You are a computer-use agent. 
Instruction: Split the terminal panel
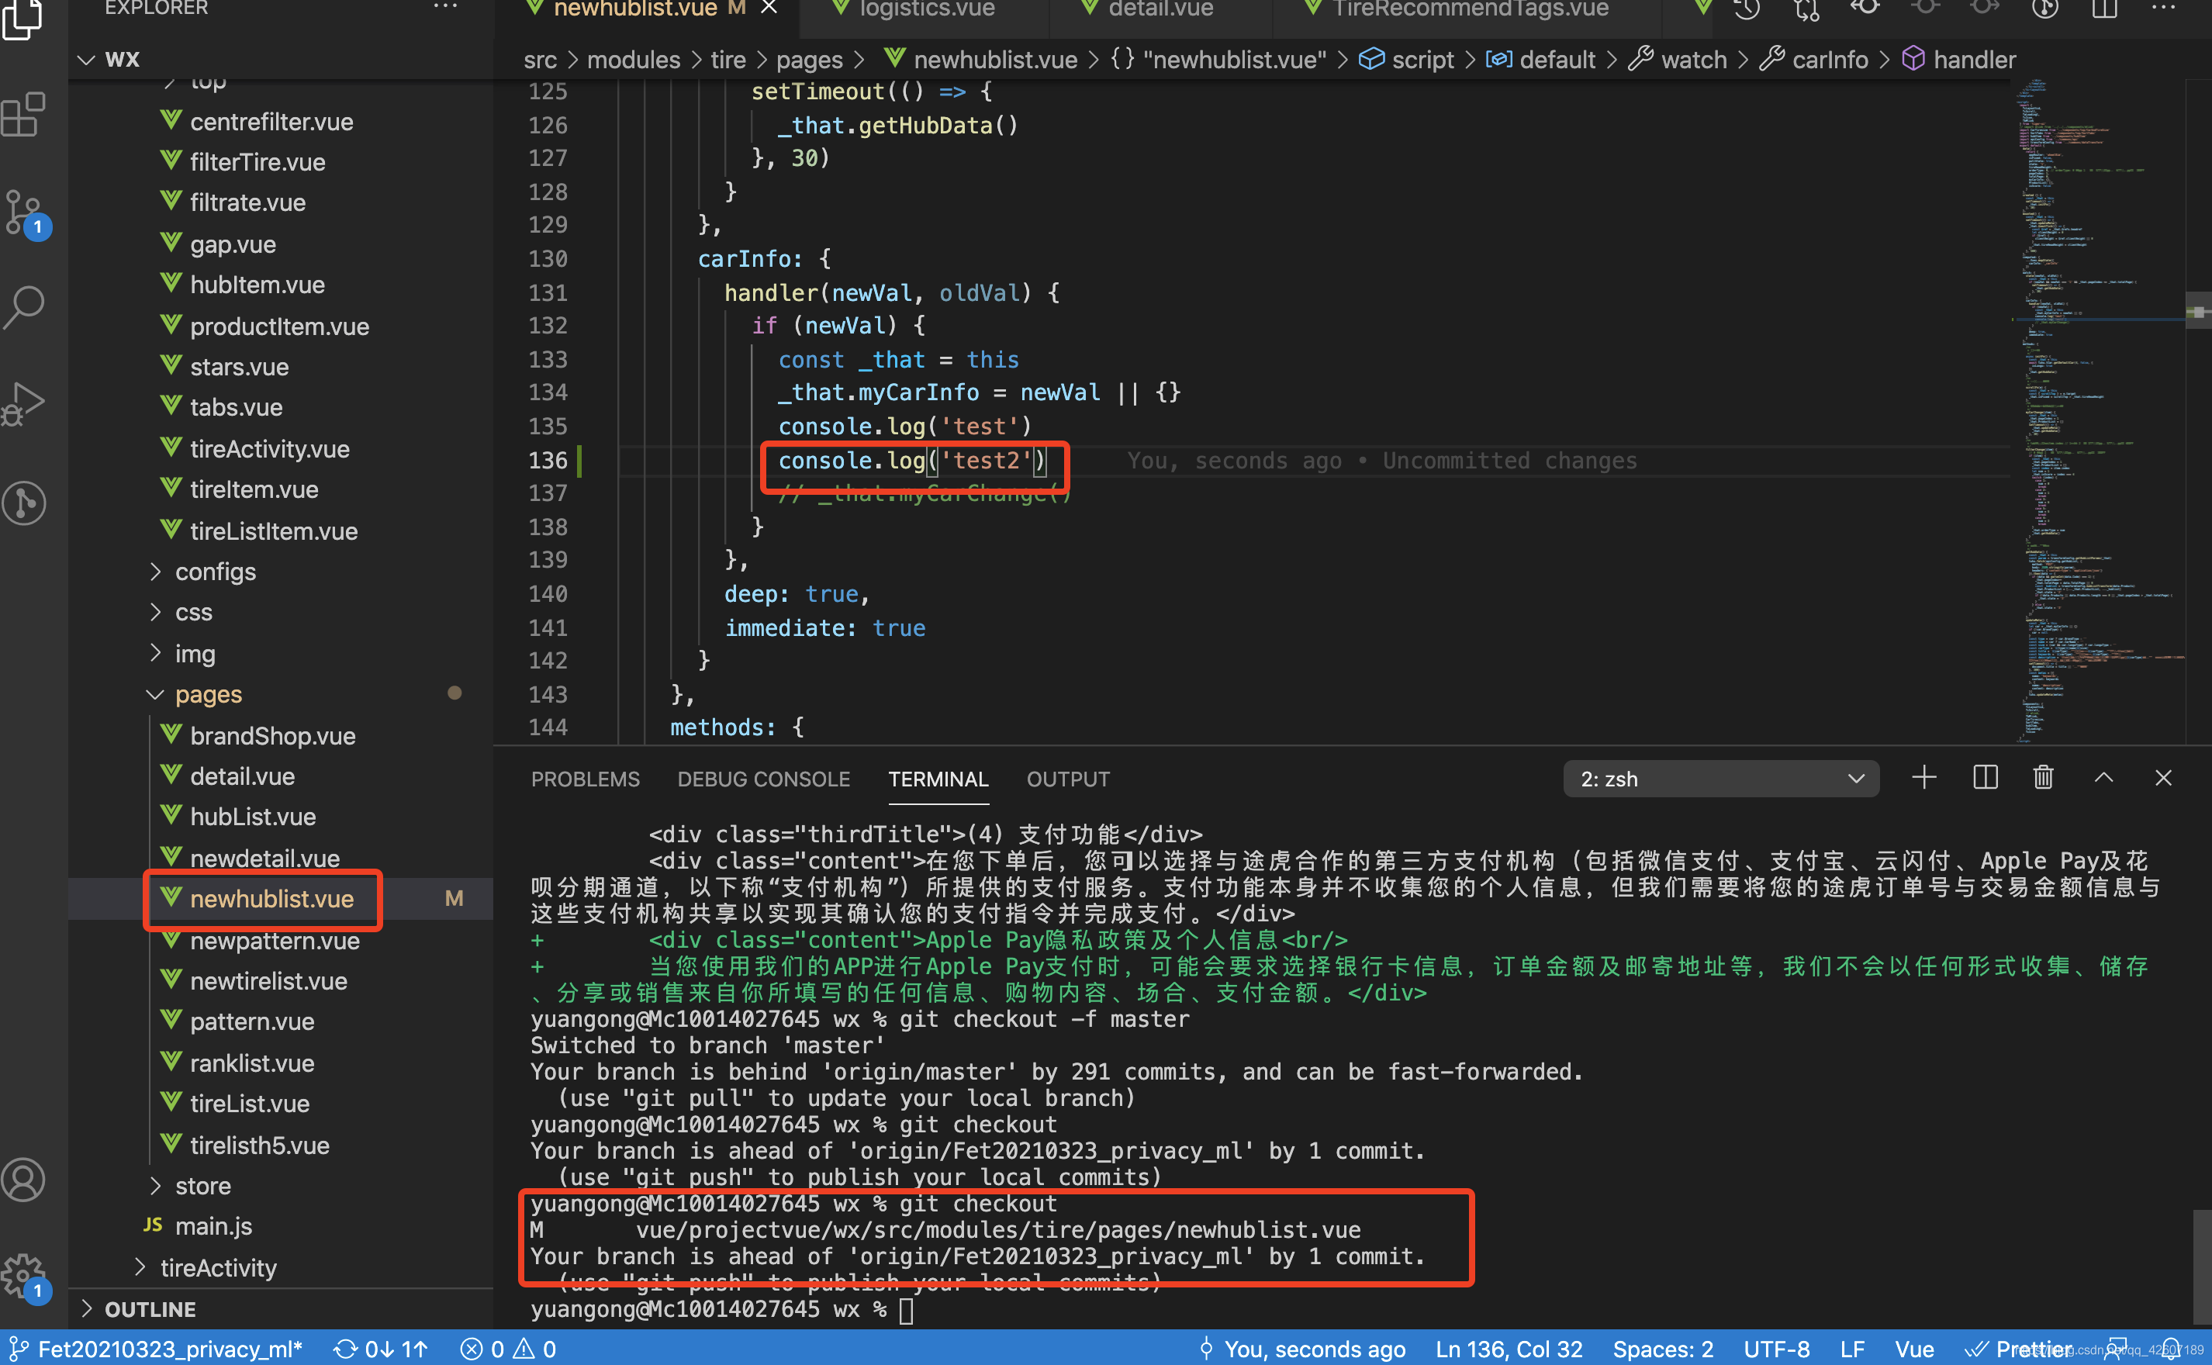(x=1985, y=778)
